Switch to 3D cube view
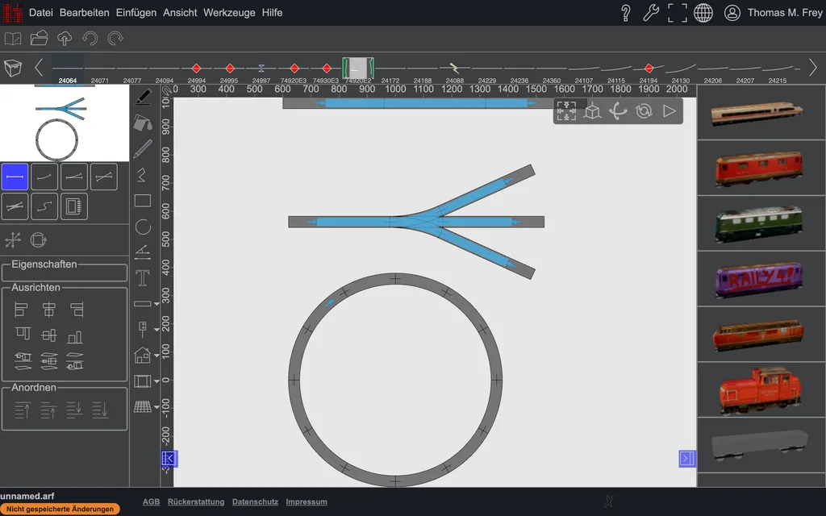Viewport: 826px width, 516px height. pos(592,111)
